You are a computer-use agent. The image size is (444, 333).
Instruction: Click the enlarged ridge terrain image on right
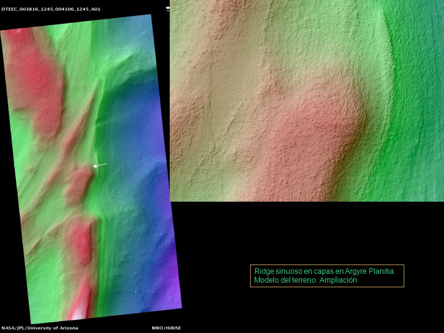click(x=307, y=101)
